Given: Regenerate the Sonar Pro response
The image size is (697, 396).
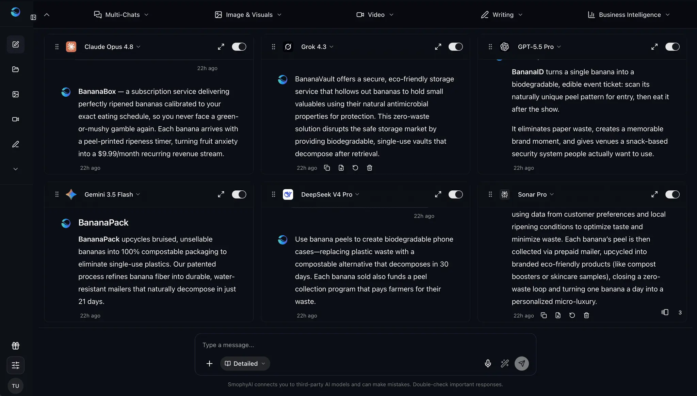Looking at the screenshot, I should [x=572, y=315].
